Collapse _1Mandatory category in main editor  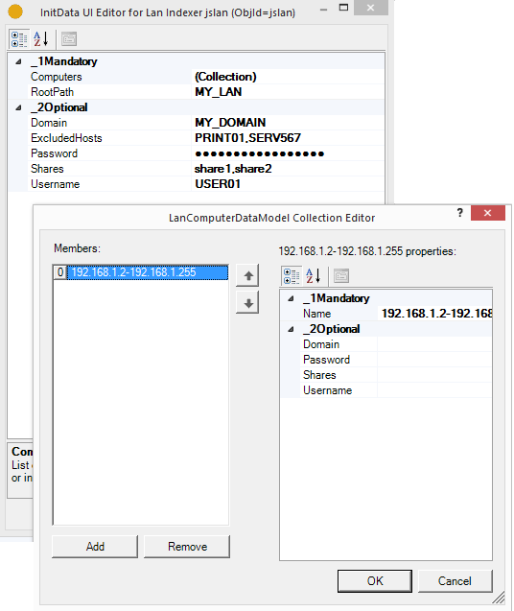(18, 61)
